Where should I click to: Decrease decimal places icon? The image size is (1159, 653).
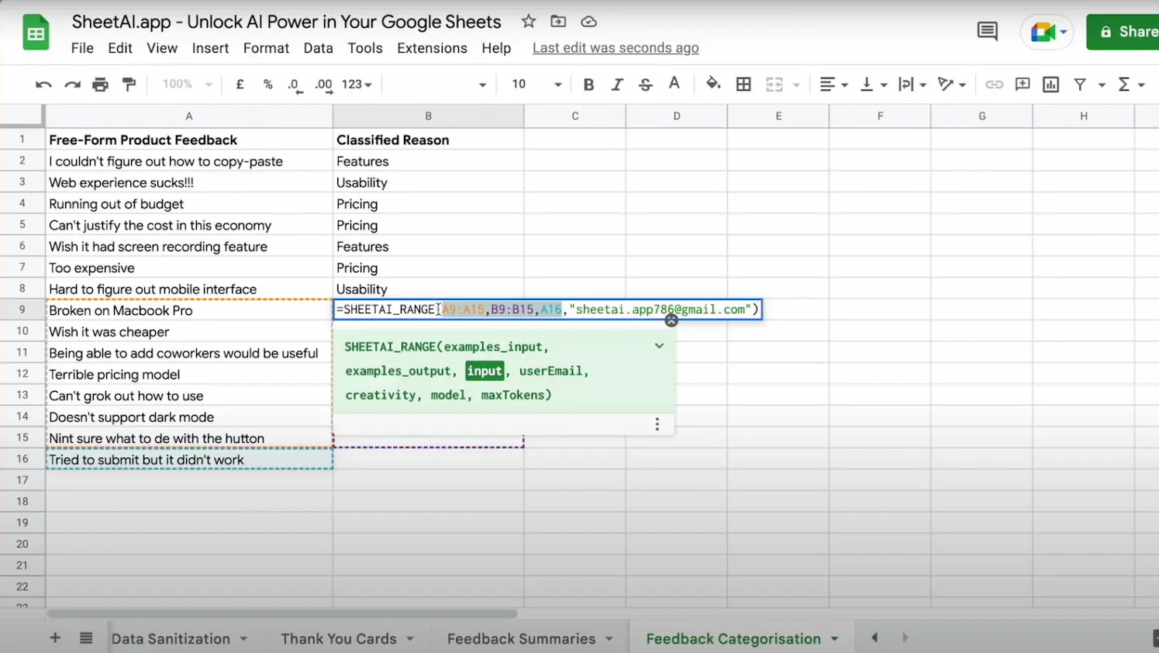pos(294,85)
